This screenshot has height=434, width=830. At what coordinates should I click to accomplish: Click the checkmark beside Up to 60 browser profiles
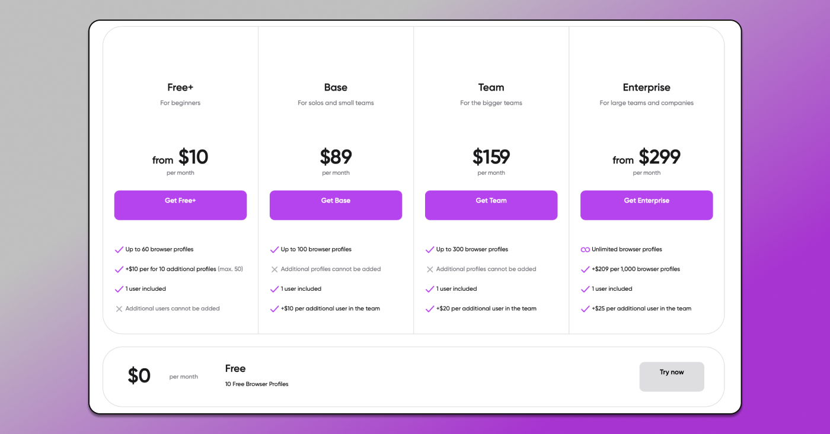point(119,249)
